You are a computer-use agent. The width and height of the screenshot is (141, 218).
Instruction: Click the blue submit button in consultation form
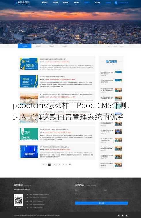click(102, 203)
